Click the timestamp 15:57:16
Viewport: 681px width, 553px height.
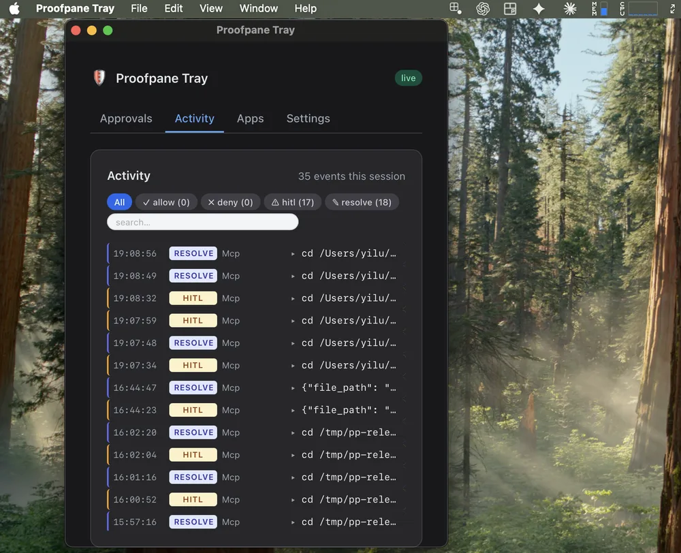(135, 522)
